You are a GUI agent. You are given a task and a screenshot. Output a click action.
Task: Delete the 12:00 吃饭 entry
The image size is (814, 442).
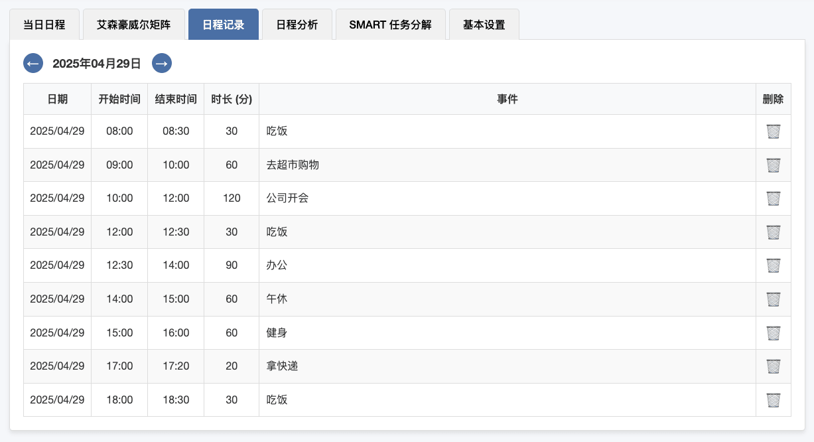coord(773,232)
